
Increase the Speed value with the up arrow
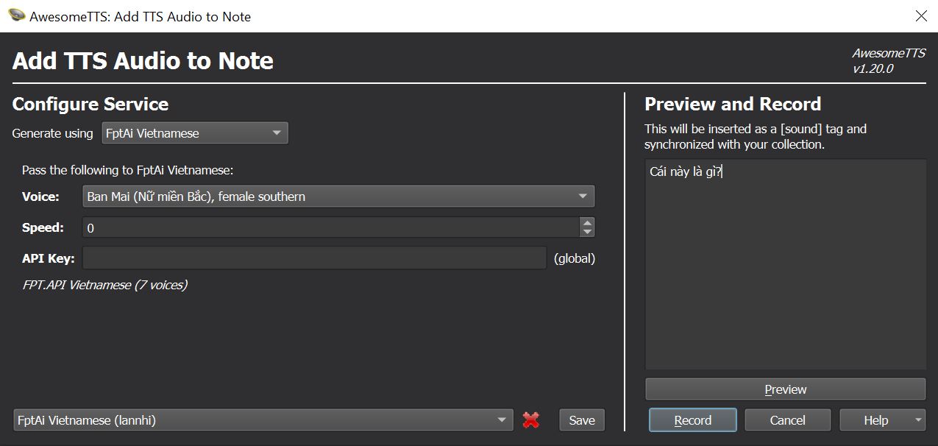[587, 223]
